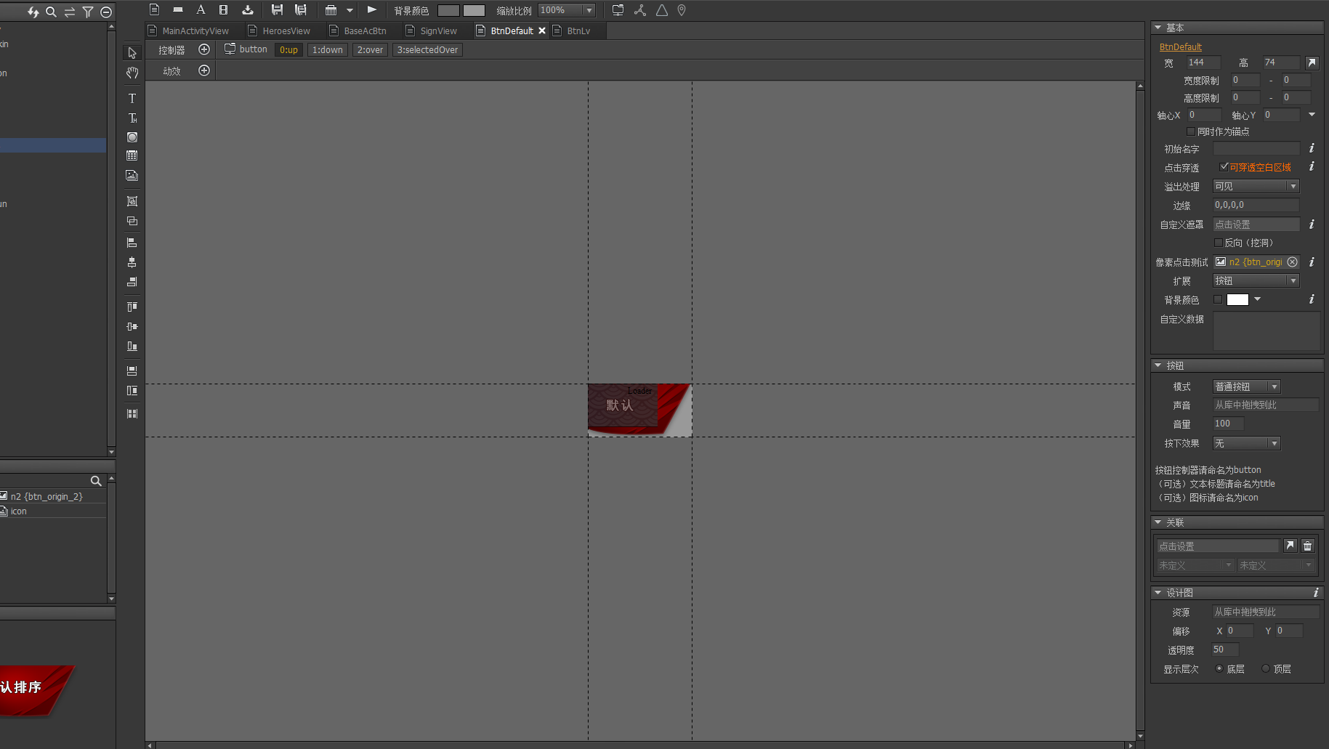Clear the pixel hit test n2 reference
1329x749 pixels.
1292,262
